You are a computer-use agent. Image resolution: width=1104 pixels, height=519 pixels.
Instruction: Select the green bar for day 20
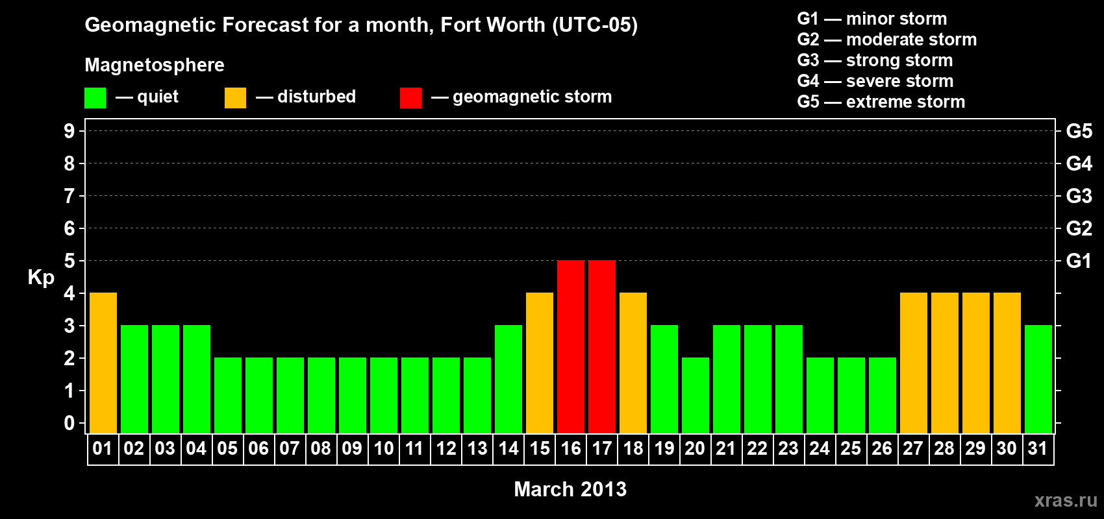tap(696, 396)
